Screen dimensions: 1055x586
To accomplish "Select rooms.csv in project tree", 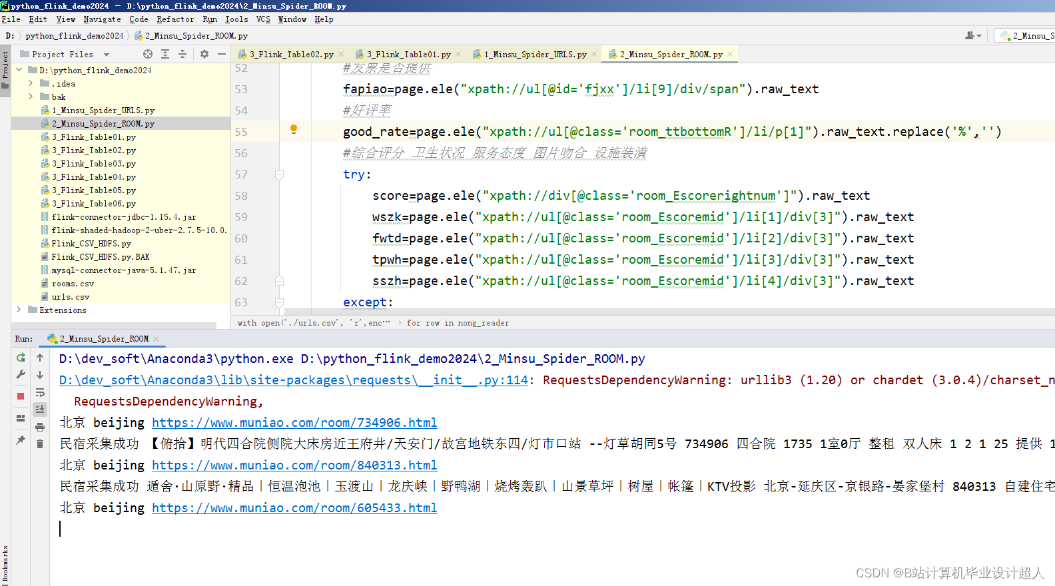I will click(x=73, y=283).
